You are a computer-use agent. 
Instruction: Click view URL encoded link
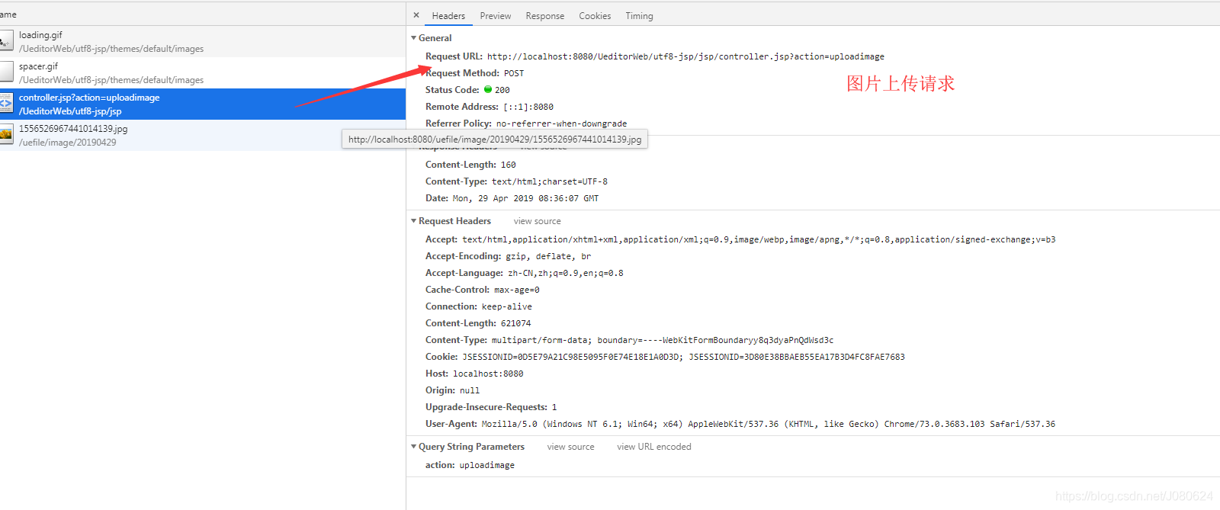click(654, 447)
